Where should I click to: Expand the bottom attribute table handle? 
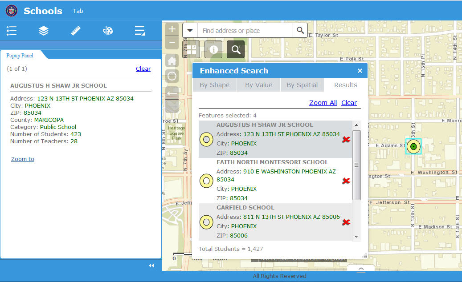[x=361, y=269]
